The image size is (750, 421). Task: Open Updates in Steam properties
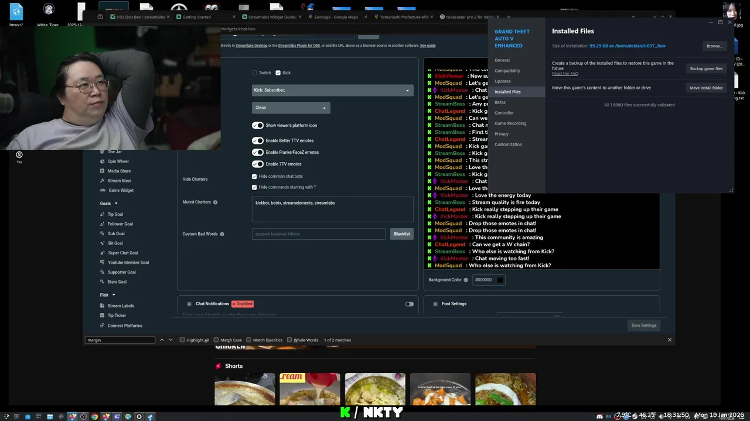(503, 81)
